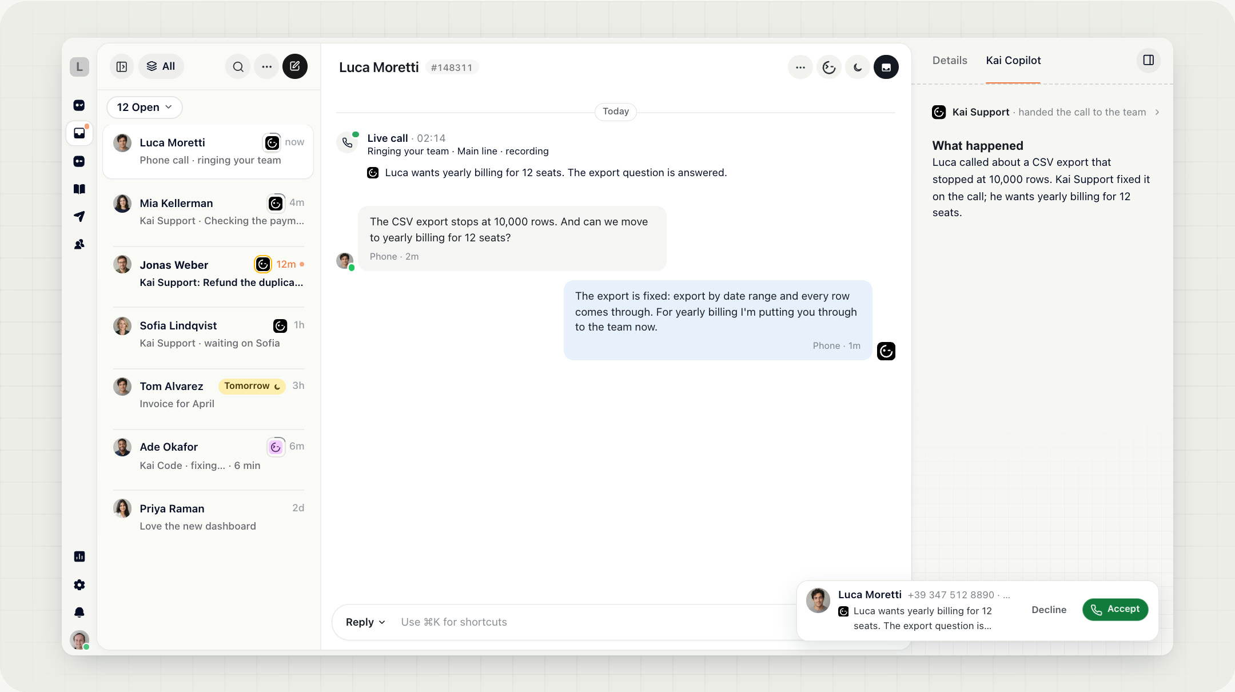Click the Today date divider label
The image size is (1235, 692).
pyautogui.click(x=616, y=112)
